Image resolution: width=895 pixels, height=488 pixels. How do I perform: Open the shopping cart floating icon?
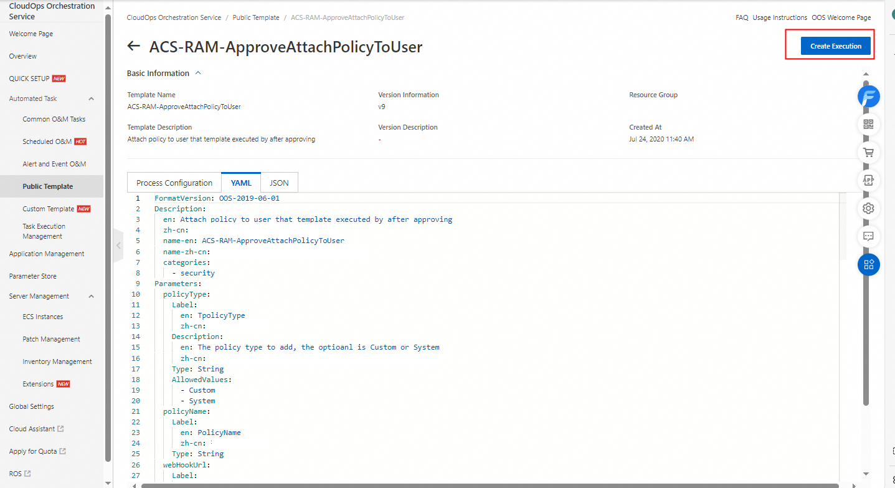pyautogui.click(x=869, y=152)
